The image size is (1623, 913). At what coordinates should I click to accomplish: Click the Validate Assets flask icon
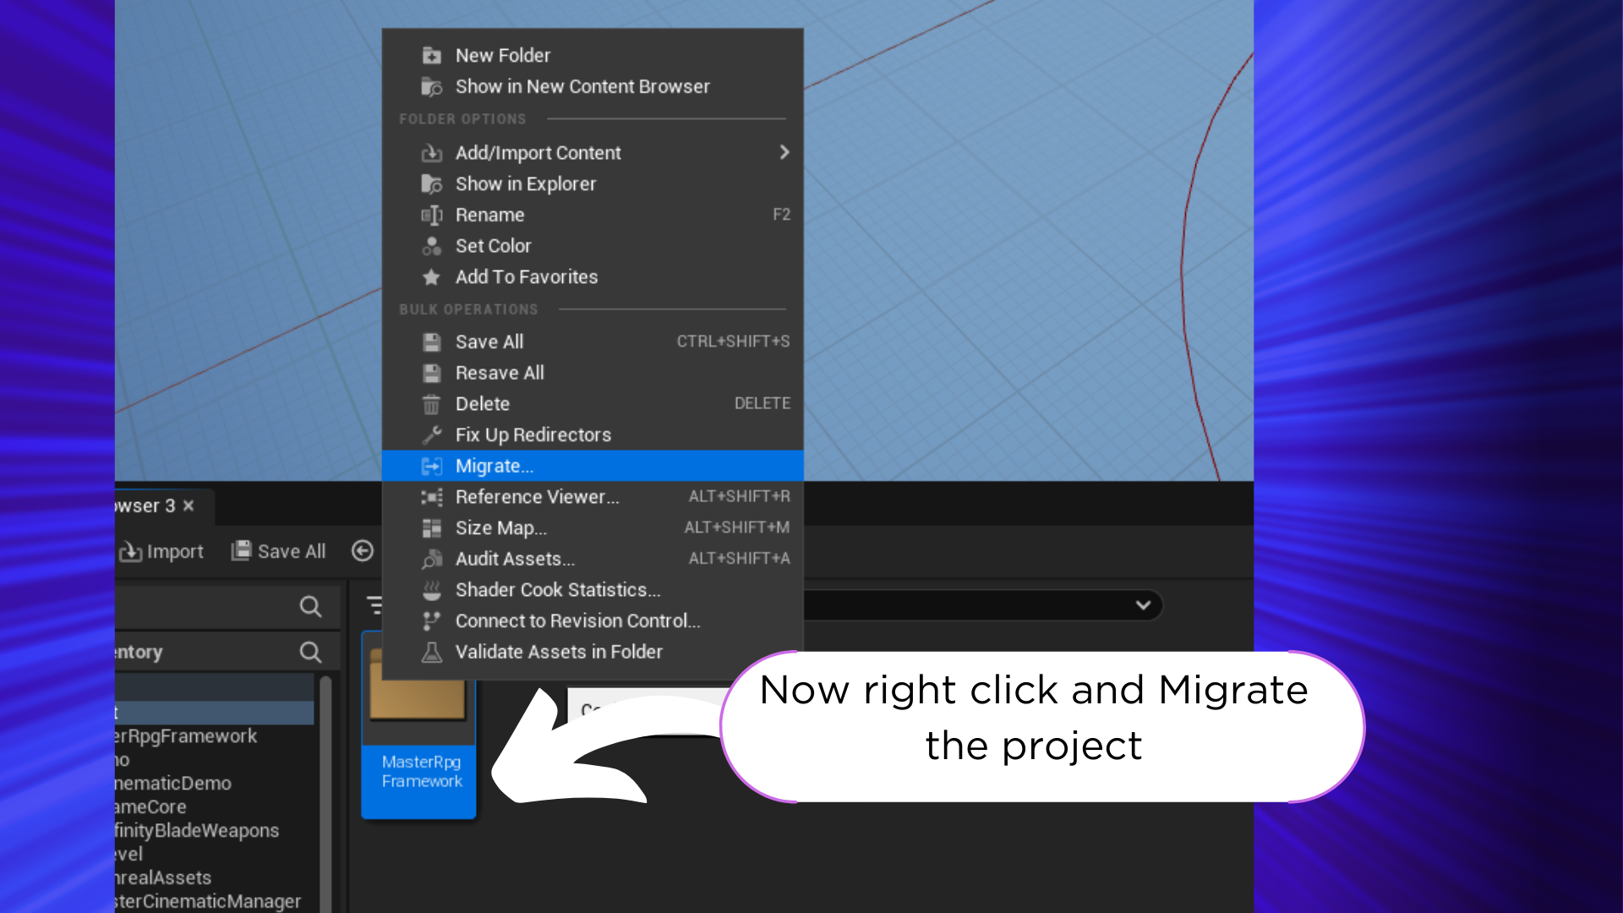coord(432,652)
